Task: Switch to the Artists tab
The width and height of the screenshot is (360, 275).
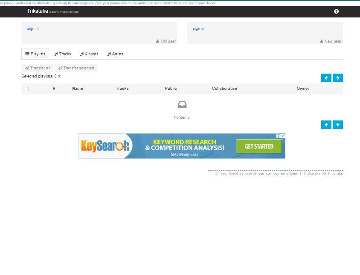Action: point(115,54)
